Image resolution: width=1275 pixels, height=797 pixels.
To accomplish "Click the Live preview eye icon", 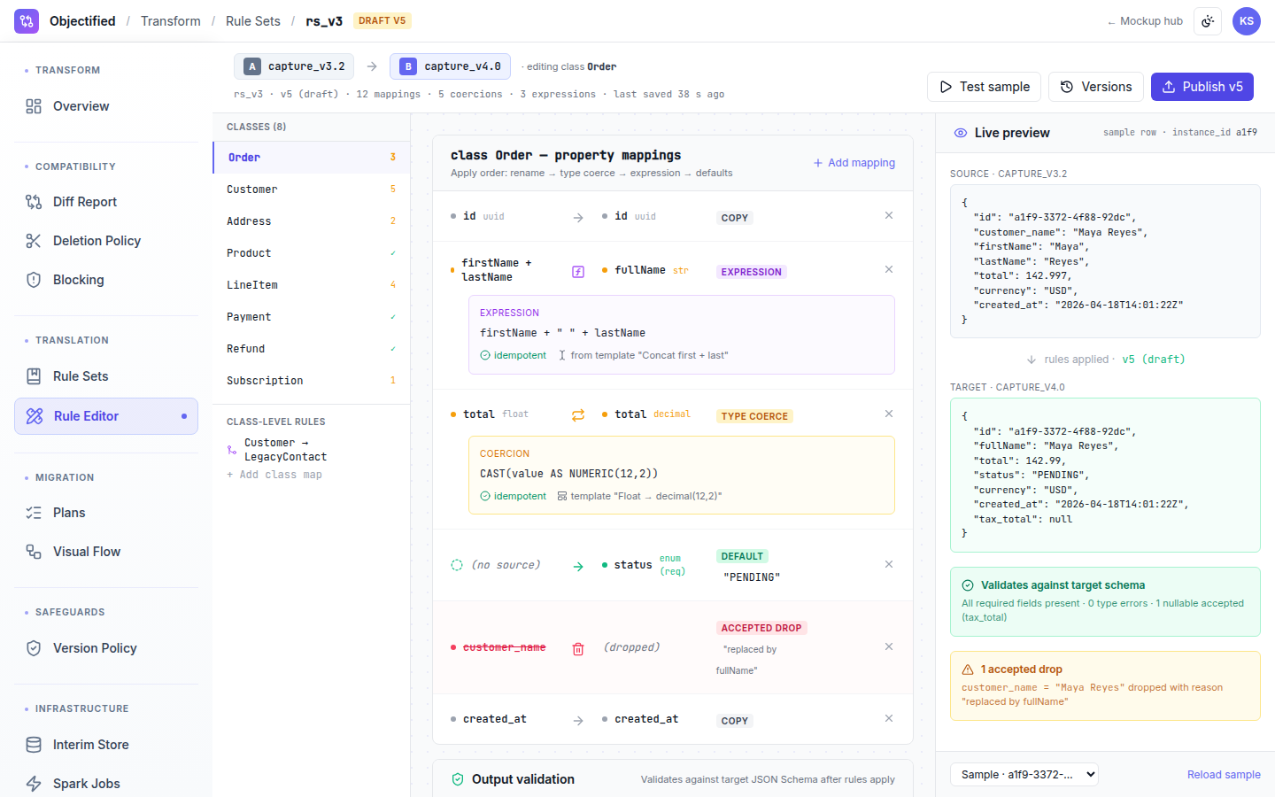I will point(961,133).
